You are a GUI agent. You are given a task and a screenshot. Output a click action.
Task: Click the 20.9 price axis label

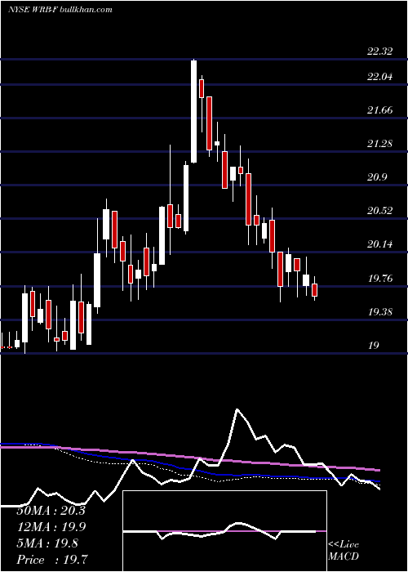tap(377, 177)
